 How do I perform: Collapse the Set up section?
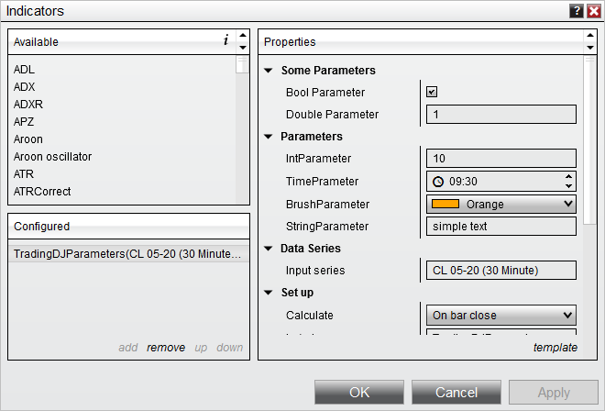269,293
